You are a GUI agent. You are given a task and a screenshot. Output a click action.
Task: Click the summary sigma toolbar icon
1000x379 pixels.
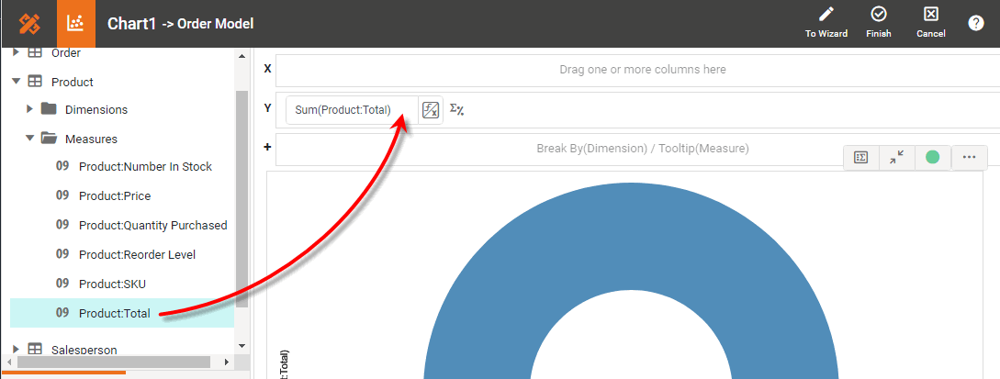pyautogui.click(x=861, y=157)
